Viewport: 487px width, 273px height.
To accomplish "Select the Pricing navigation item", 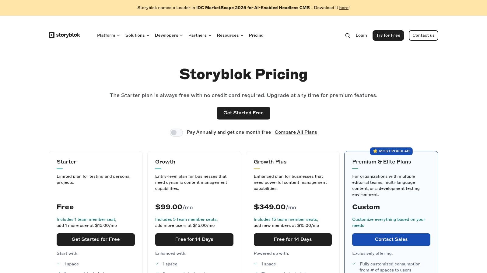I will 256,35.
